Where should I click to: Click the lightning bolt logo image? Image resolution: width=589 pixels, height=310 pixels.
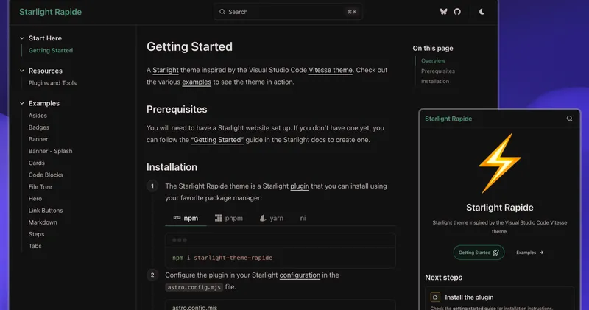[500, 163]
